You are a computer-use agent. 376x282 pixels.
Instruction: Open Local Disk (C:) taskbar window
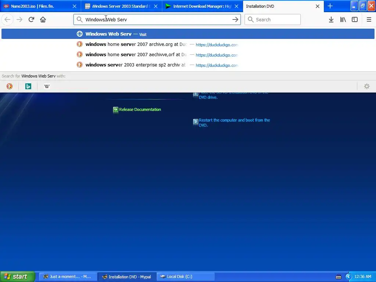186,276
